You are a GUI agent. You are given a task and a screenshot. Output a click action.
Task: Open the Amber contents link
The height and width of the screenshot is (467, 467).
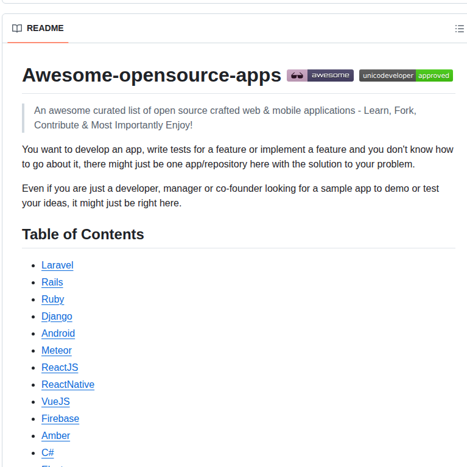click(55, 435)
